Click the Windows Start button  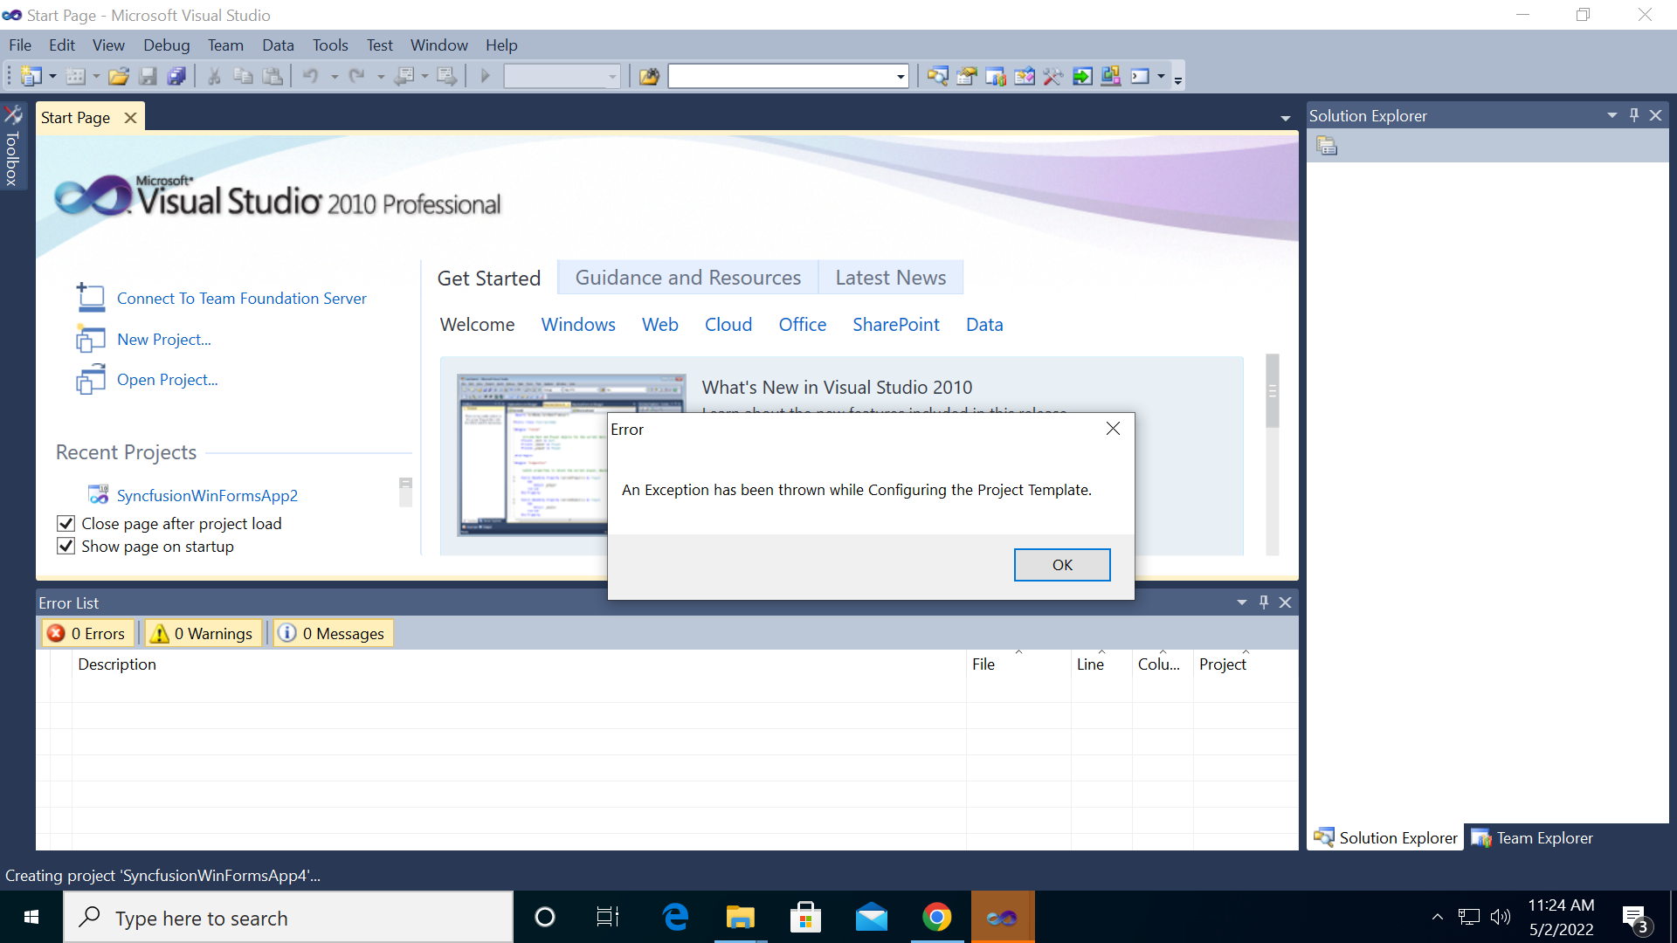[x=31, y=917]
